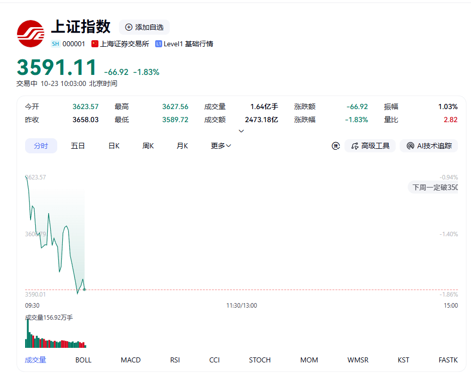The width and height of the screenshot is (471, 377).
Task: Click the -1.40% right axis label
Action: coord(449,234)
